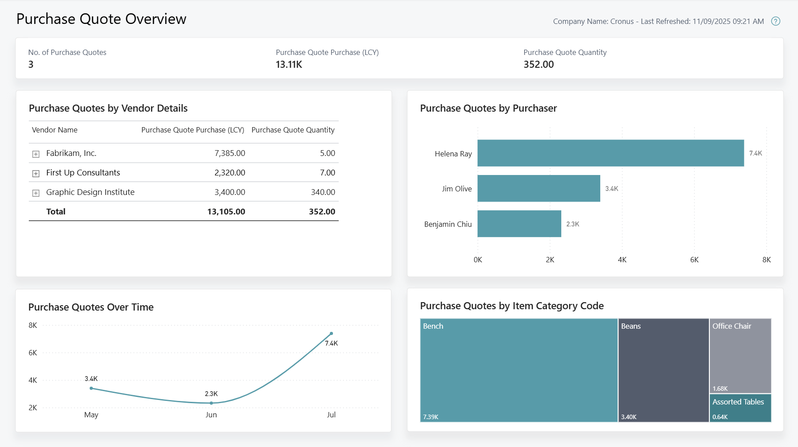Select Helena Ray's bar in the purchaser chart
Screen dimensions: 798x447
click(x=610, y=153)
